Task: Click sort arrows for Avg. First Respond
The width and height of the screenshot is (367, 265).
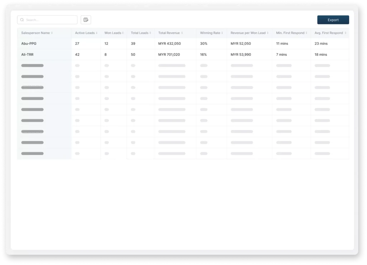Action: pyautogui.click(x=345, y=33)
